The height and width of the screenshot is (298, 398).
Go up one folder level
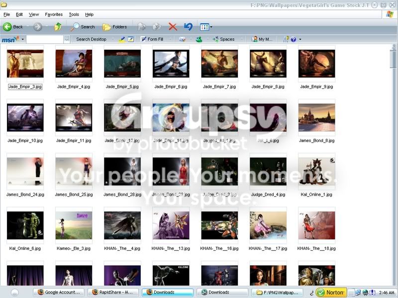click(58, 27)
